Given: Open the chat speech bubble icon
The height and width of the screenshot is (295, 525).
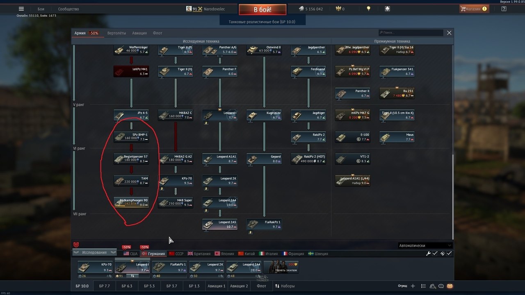Looking at the screenshot, I should coord(441,286).
